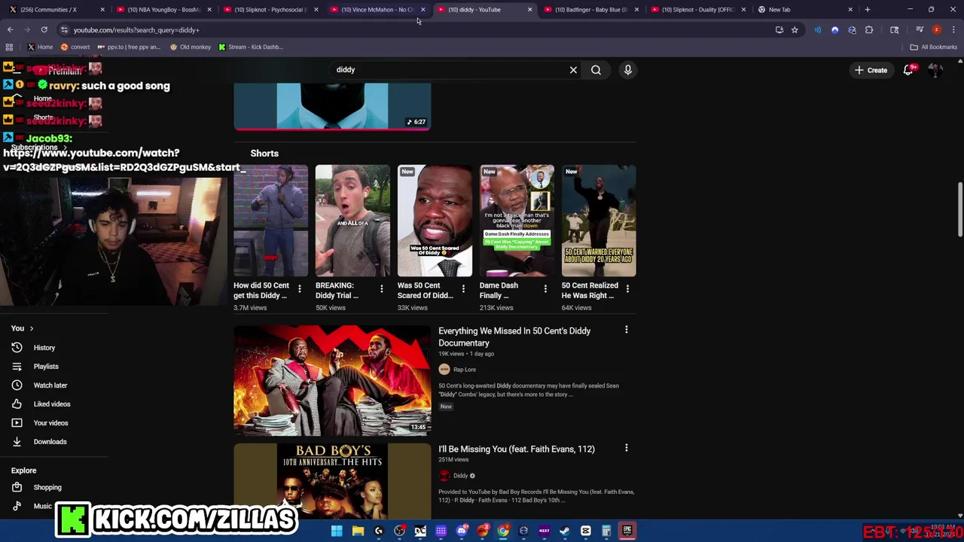Image resolution: width=964 pixels, height=542 pixels.
Task: Open the Chrome profile Z avatar
Action: tap(937, 30)
